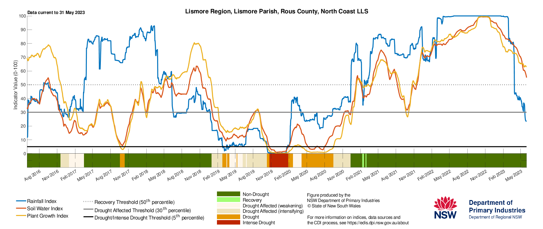Screen dimensions: 543x229
Task: Click the "Aug 2018" x-axis label
Action: coord(175,175)
